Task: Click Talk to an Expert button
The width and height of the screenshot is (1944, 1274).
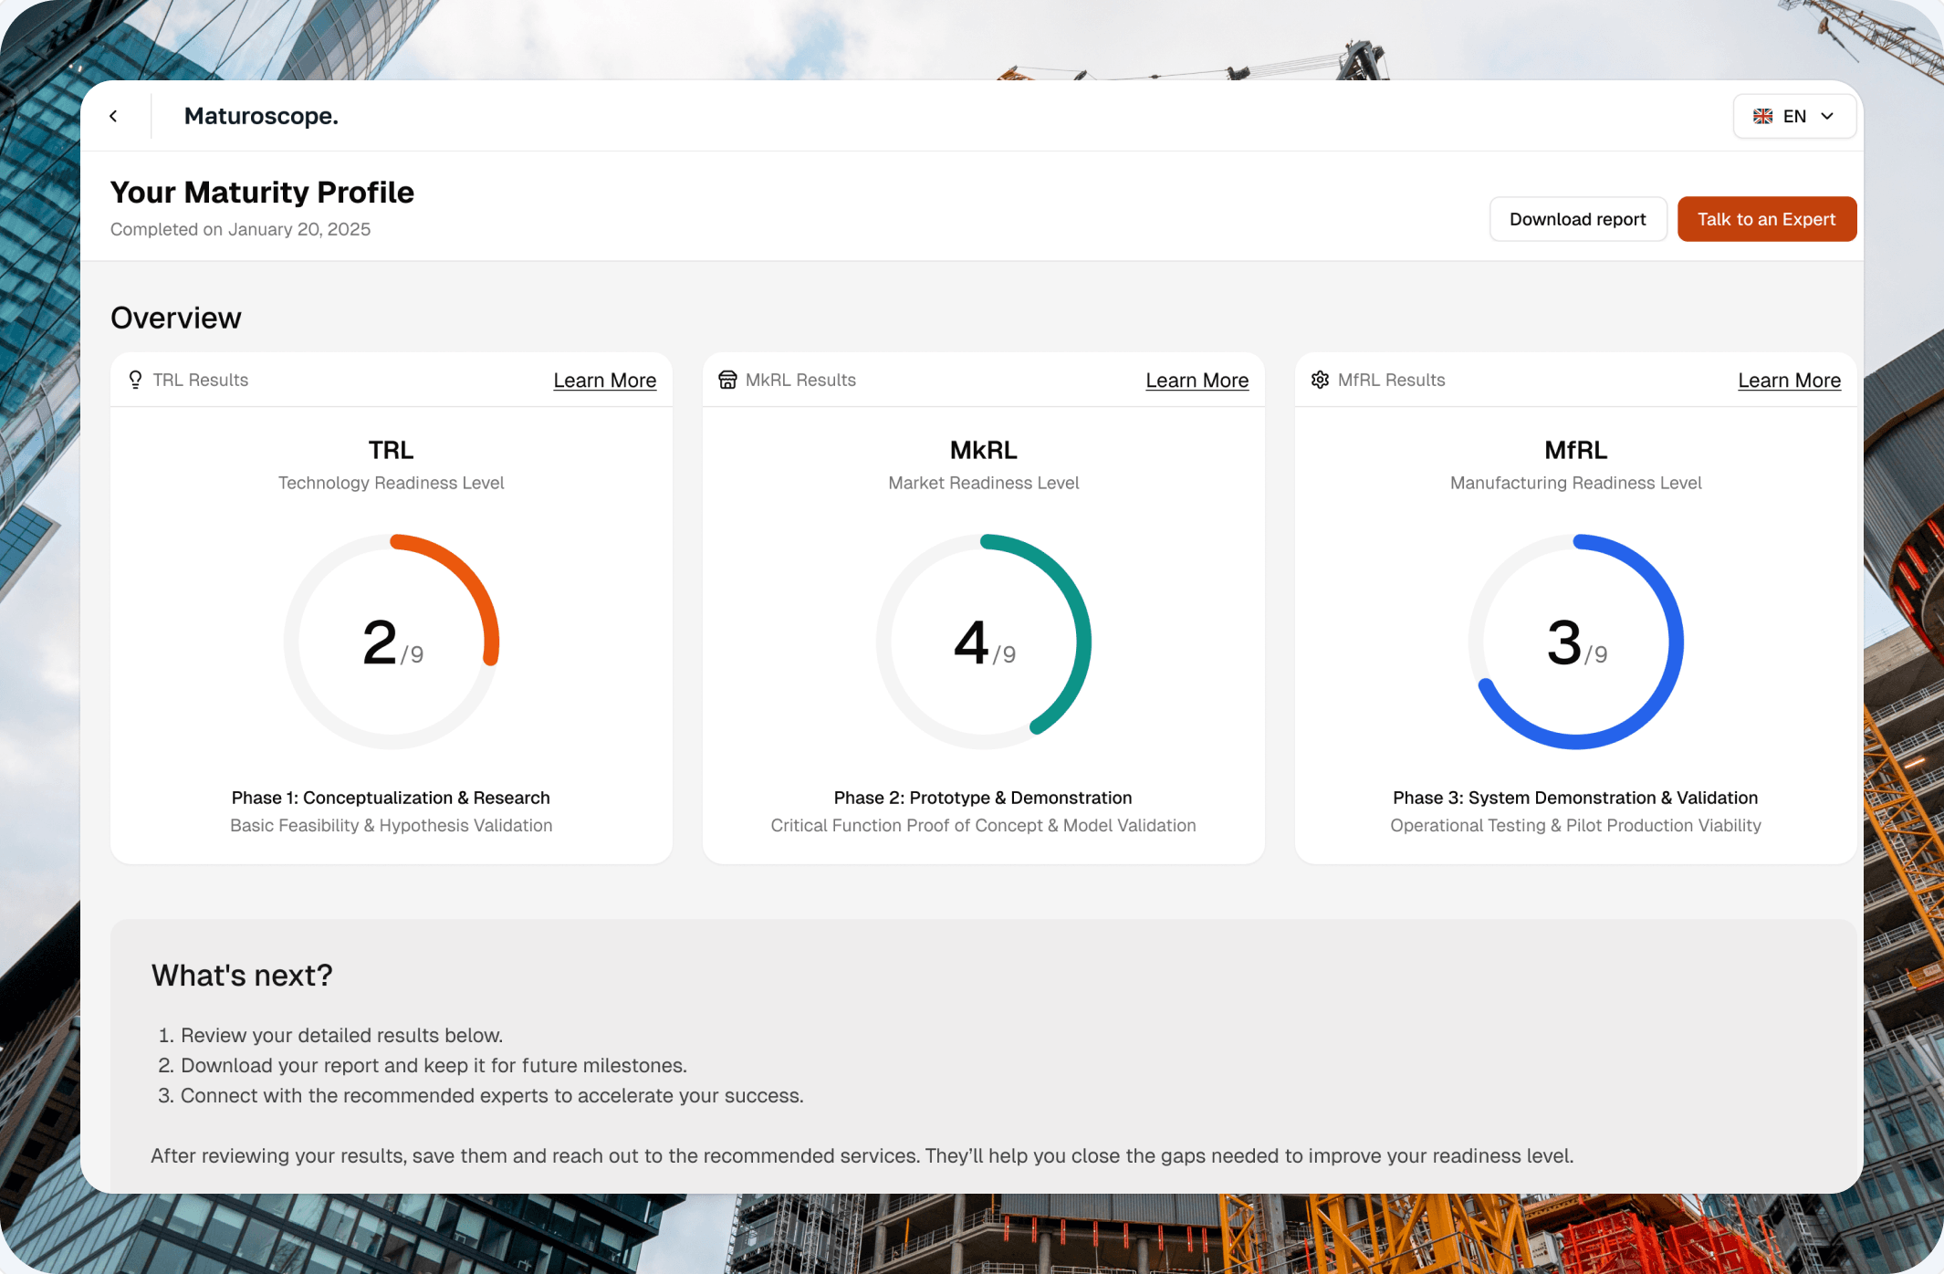Action: [1766, 219]
